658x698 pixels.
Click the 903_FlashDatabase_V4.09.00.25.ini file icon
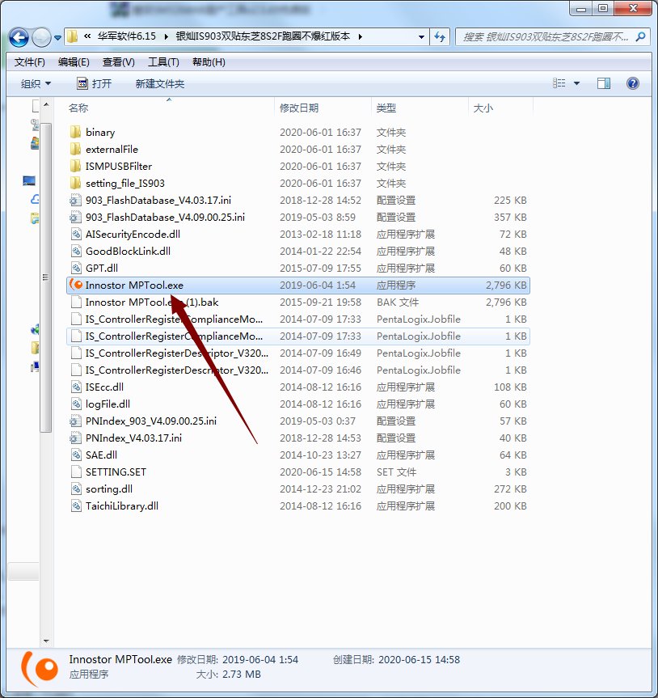click(76, 217)
